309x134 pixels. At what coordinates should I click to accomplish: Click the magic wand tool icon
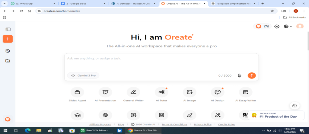(x=218, y=115)
